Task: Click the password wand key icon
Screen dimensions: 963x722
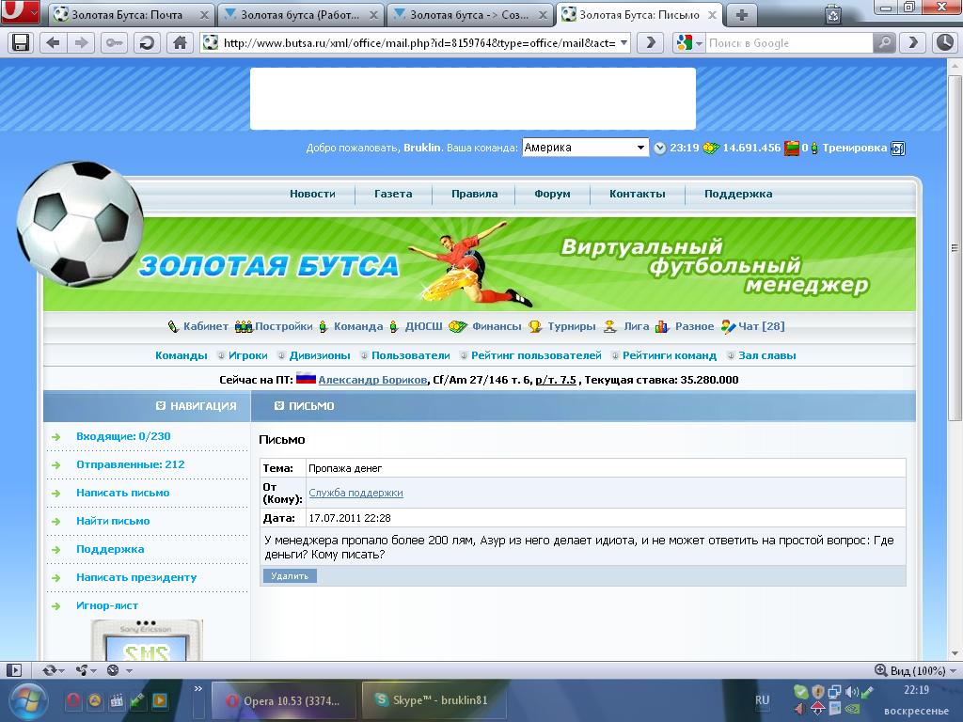Action: pos(115,43)
